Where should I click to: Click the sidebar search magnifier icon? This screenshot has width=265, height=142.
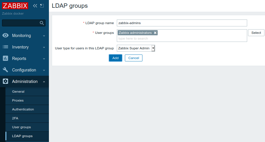tap(42, 23)
